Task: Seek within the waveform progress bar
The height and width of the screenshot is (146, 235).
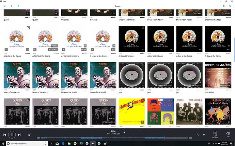Action: click(x=114, y=138)
